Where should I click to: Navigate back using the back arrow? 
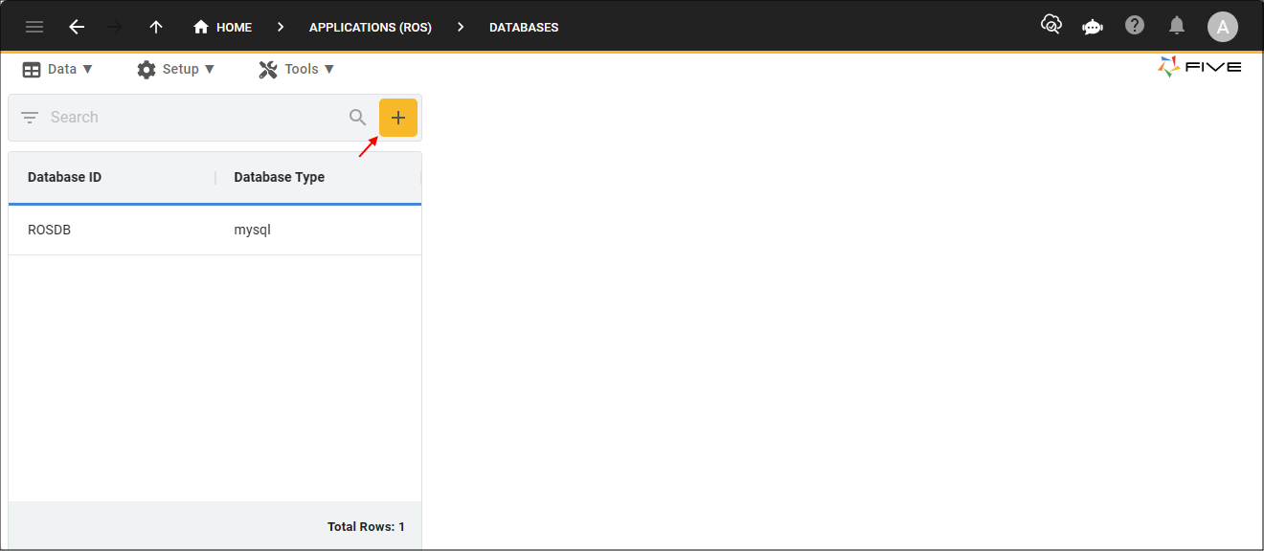(77, 27)
